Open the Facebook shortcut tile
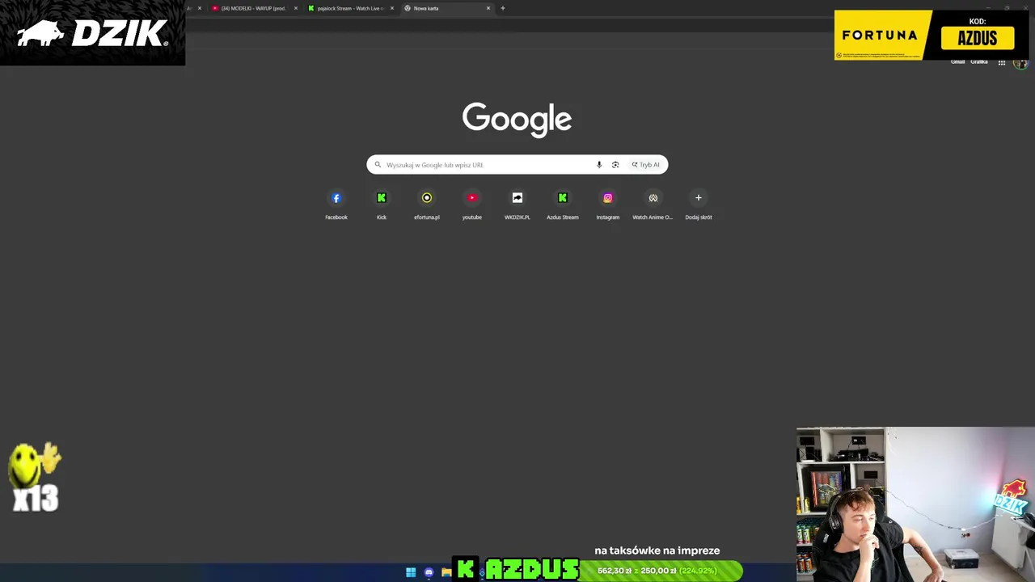This screenshot has height=582, width=1035. (x=336, y=204)
